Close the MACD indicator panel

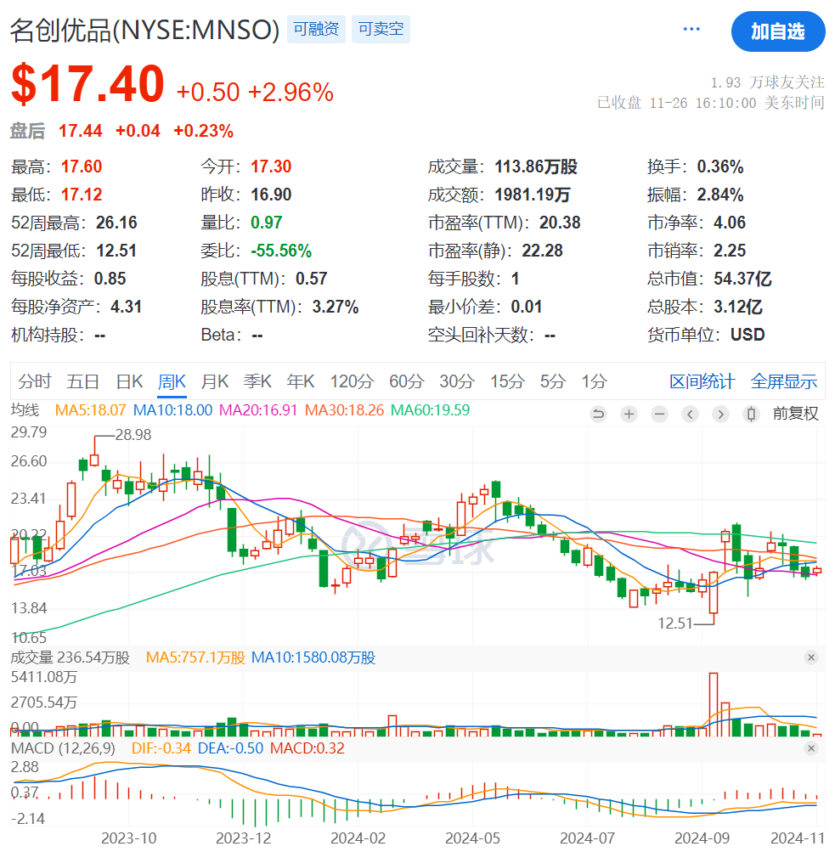coord(810,748)
